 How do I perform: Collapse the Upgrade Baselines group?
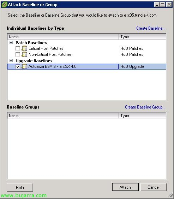[x=11, y=61]
